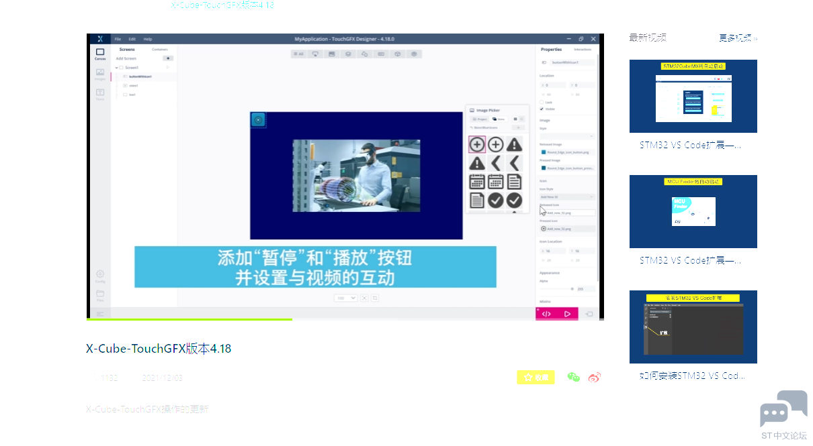Click the yellow 收藏 favorite button
Image resolution: width=813 pixels, height=446 pixels.
coord(536,378)
